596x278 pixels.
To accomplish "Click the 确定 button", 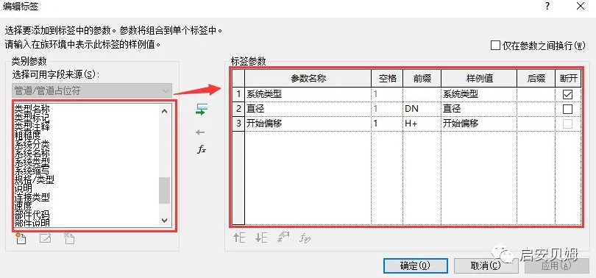I will pyautogui.click(x=415, y=265).
